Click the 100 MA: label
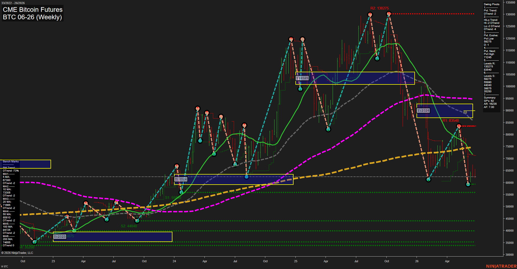517x269 pixels. pos(8,227)
